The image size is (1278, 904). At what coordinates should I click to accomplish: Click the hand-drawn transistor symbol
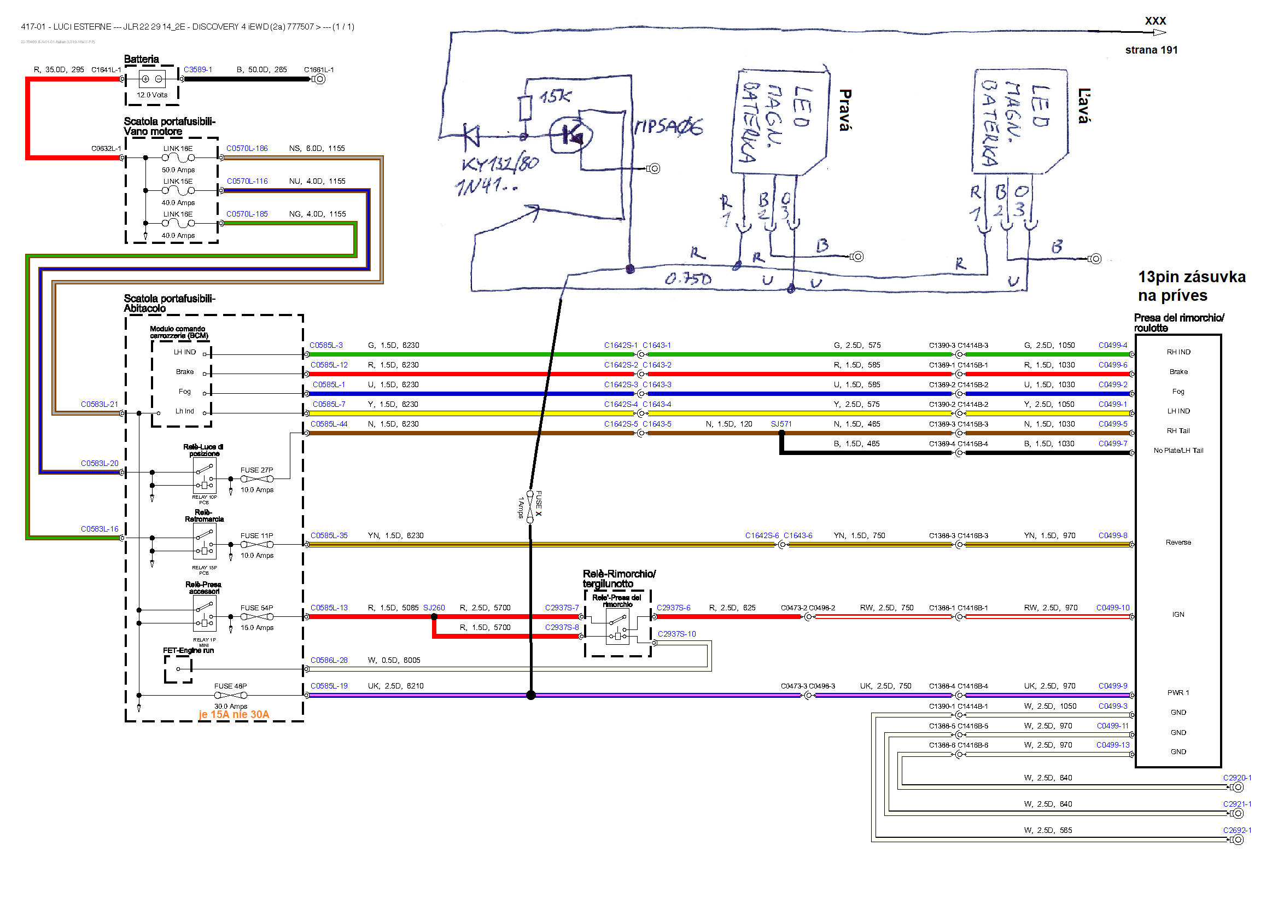tap(570, 135)
